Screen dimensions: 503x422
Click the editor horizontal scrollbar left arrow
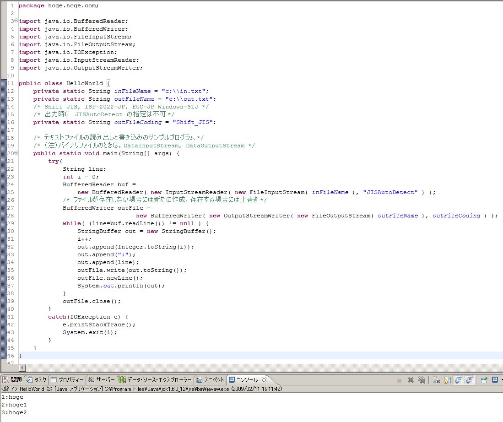point(22,368)
